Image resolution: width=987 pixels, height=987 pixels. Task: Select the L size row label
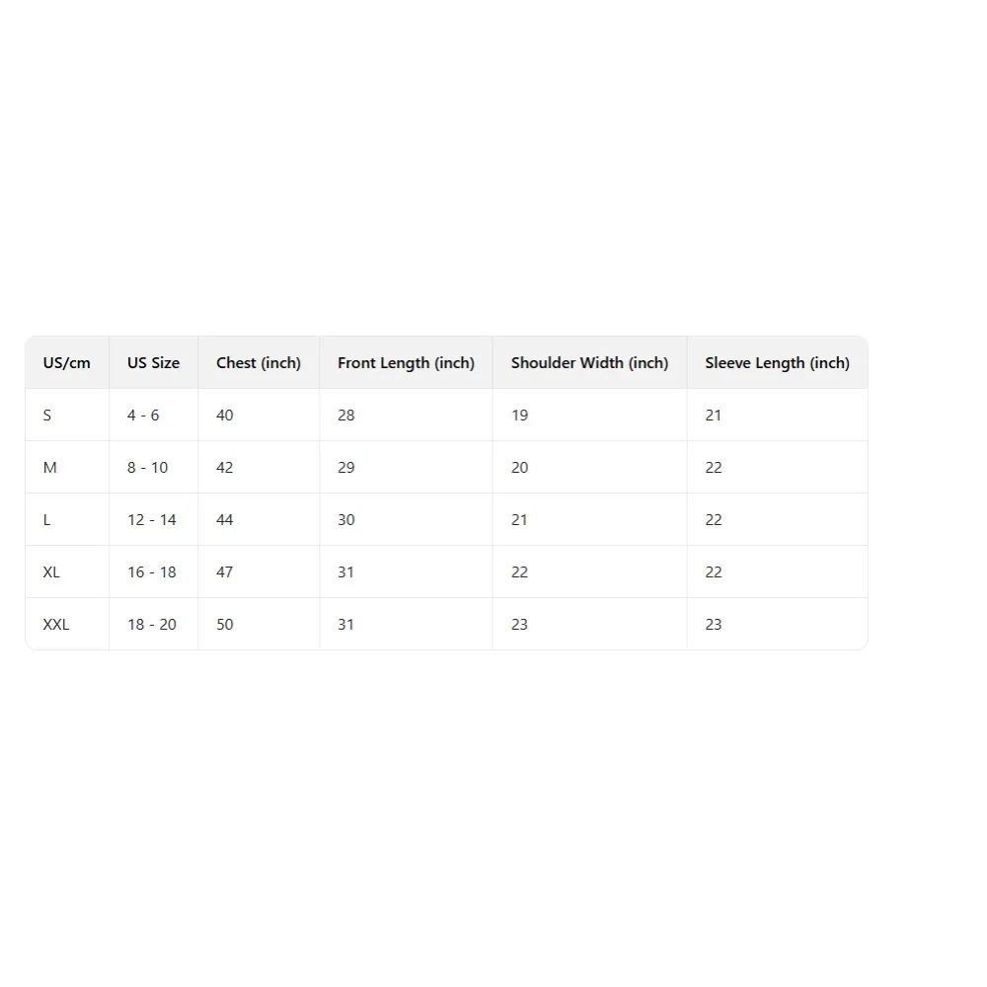point(47,520)
